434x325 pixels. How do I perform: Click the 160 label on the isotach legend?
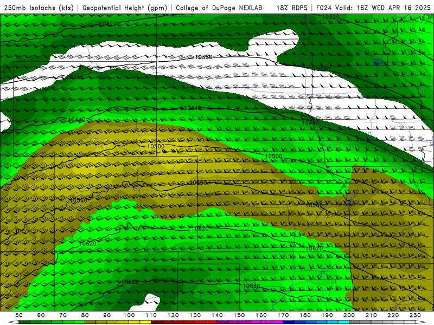click(261, 315)
